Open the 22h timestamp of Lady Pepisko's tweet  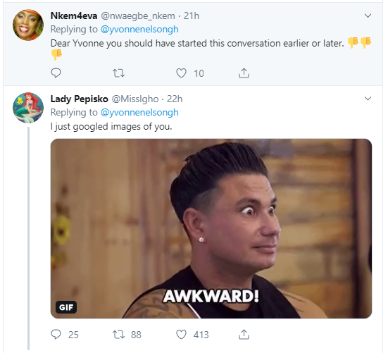175,99
